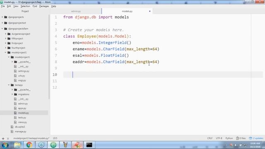Viewport: 265px width, 149px height.
Task: Select the models.py editor tab
Action: (x=127, y=11)
